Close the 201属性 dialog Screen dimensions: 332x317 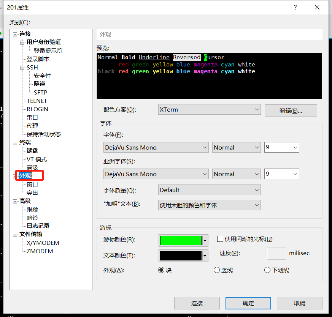(317, 7)
